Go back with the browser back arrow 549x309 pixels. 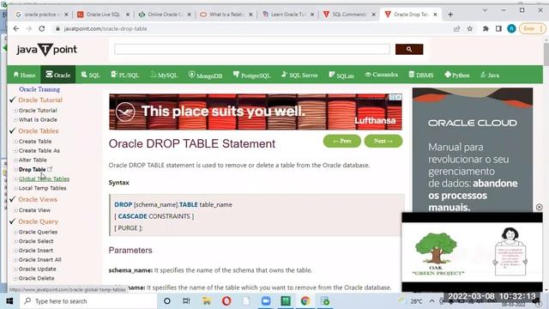pyautogui.click(x=16, y=28)
